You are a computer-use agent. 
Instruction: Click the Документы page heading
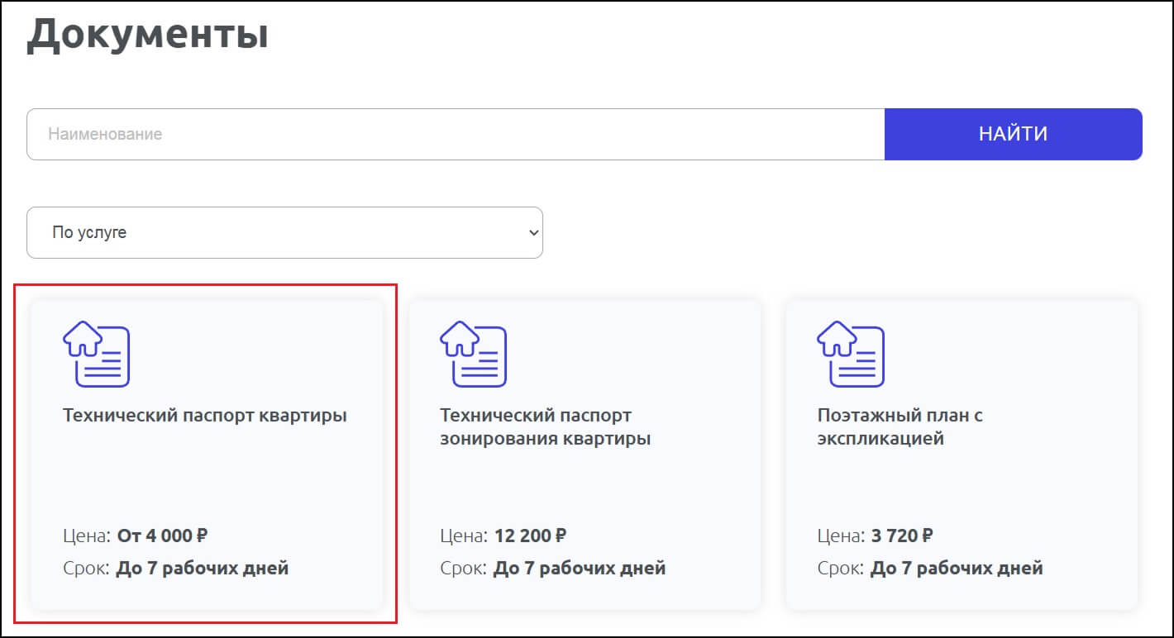point(147,34)
